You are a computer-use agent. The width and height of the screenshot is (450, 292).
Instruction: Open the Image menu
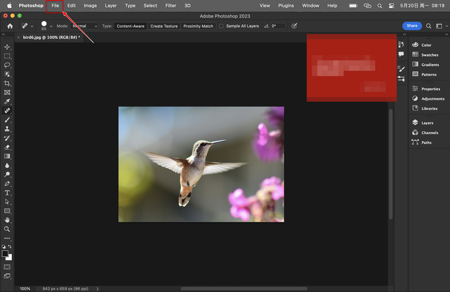(x=90, y=6)
